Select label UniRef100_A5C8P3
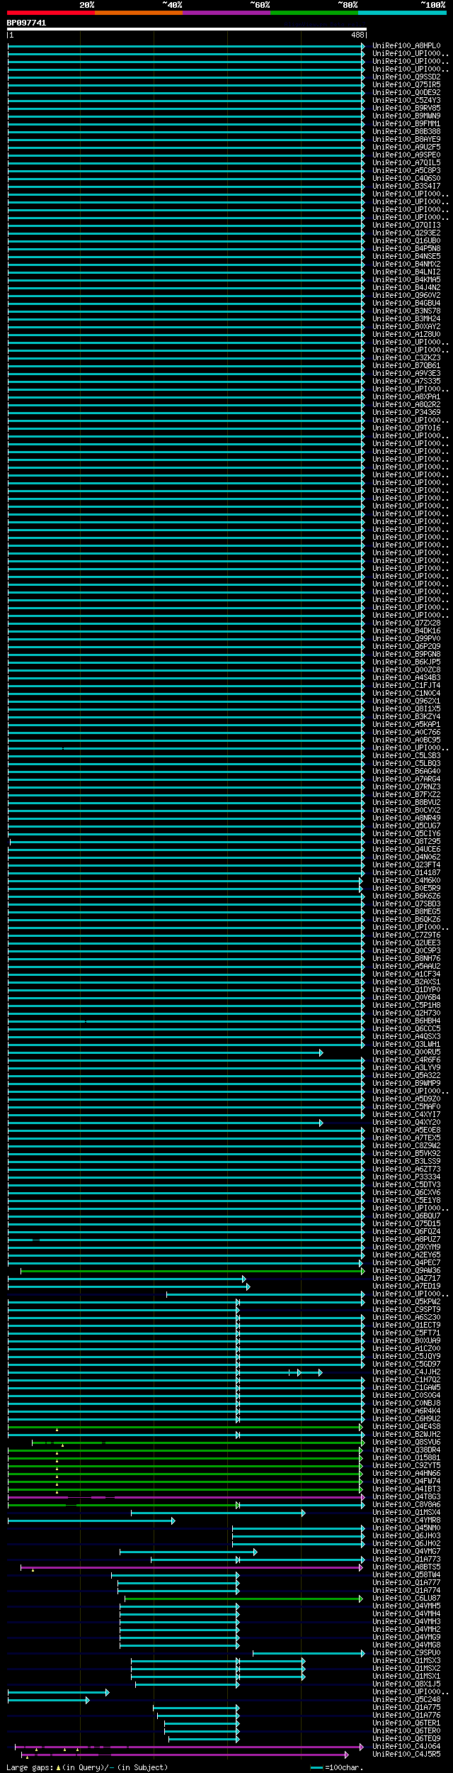The image size is (453, 1773). (406, 171)
